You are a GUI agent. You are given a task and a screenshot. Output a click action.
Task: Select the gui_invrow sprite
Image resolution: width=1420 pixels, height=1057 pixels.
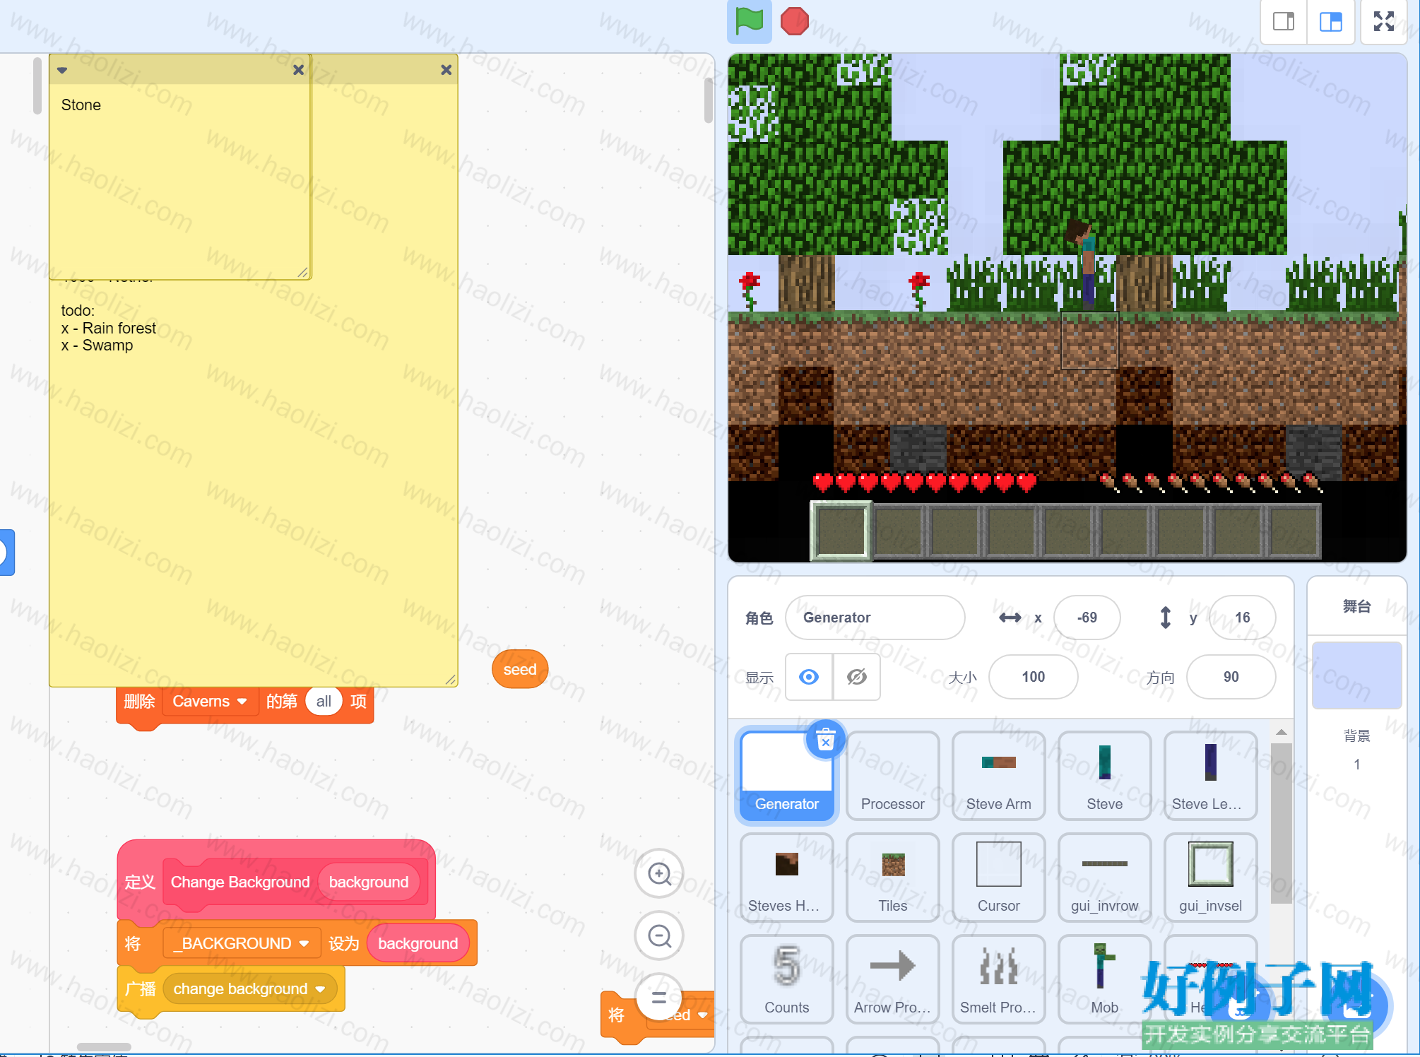(x=1104, y=877)
